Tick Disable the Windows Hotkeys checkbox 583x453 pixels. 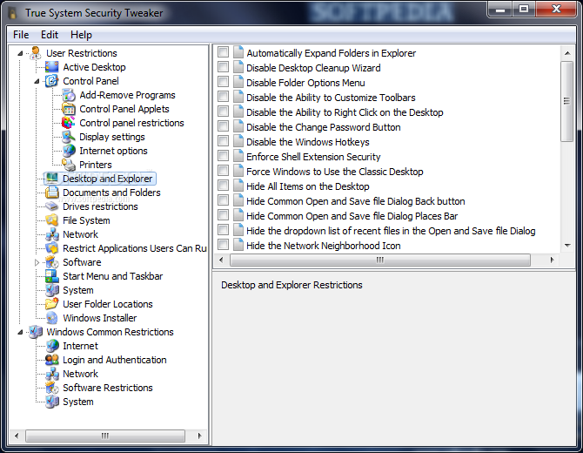(223, 141)
